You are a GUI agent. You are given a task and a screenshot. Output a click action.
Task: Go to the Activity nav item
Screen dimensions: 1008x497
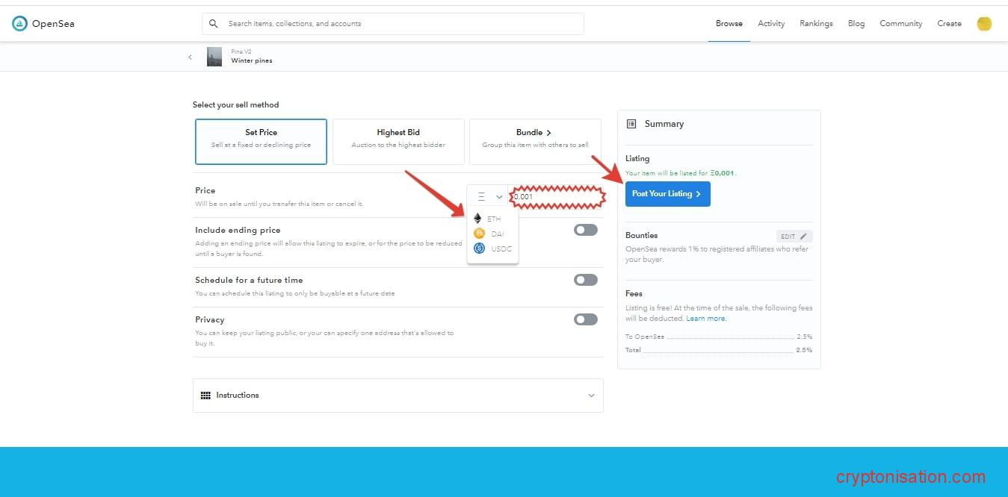pyautogui.click(x=771, y=24)
